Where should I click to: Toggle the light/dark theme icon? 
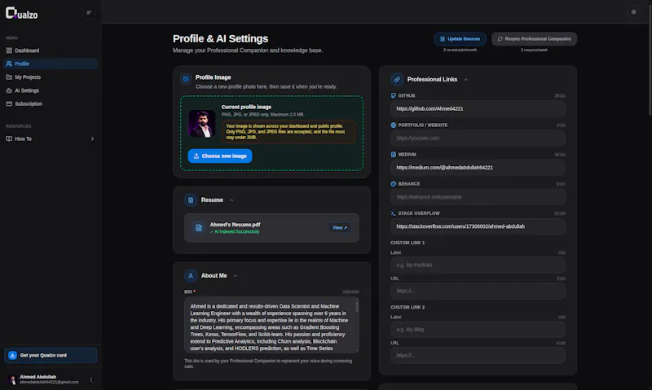(x=633, y=12)
